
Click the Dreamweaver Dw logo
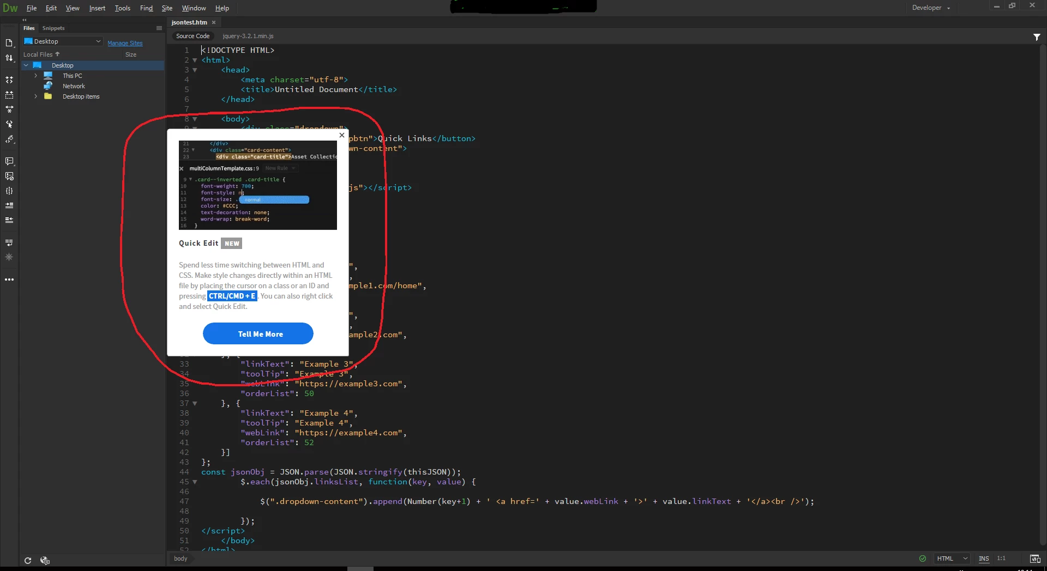pos(10,8)
